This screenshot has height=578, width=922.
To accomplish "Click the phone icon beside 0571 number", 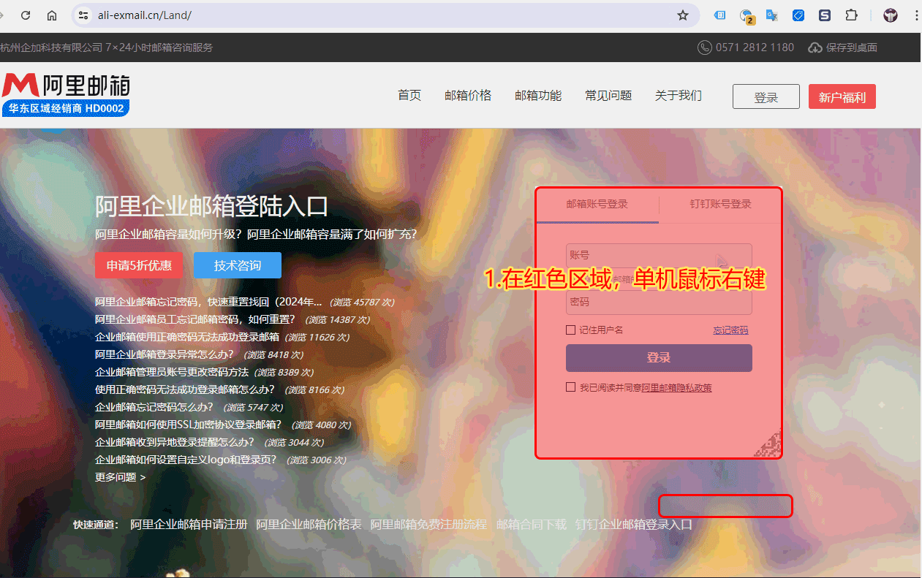I will pyautogui.click(x=705, y=47).
